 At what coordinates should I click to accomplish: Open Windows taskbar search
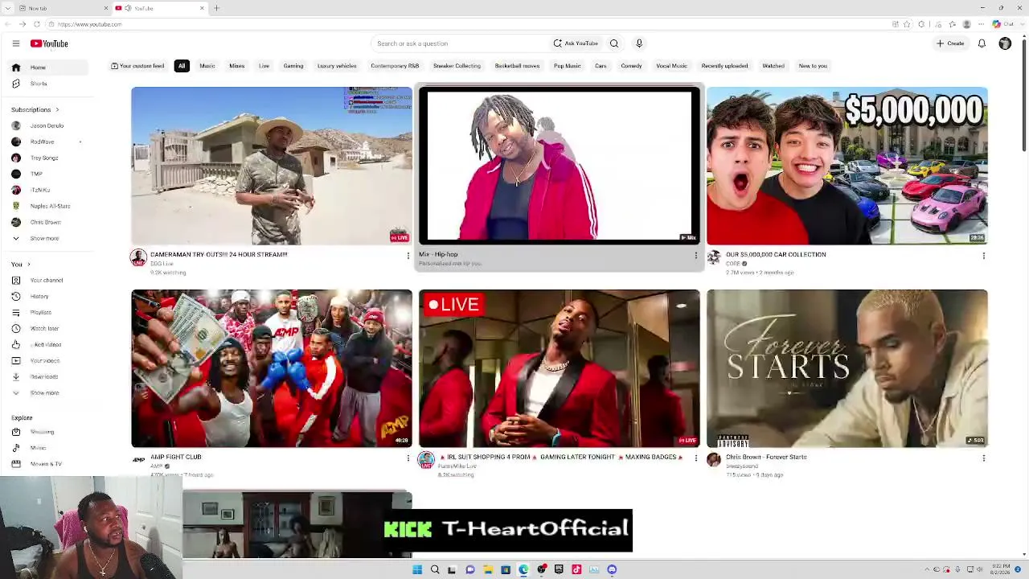435,569
